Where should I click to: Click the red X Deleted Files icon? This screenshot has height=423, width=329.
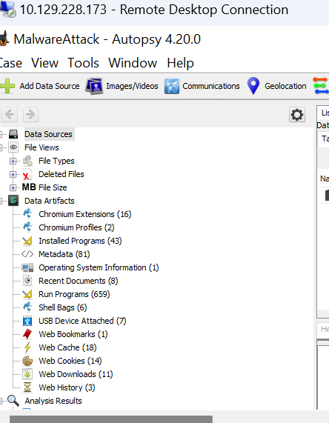27,174
